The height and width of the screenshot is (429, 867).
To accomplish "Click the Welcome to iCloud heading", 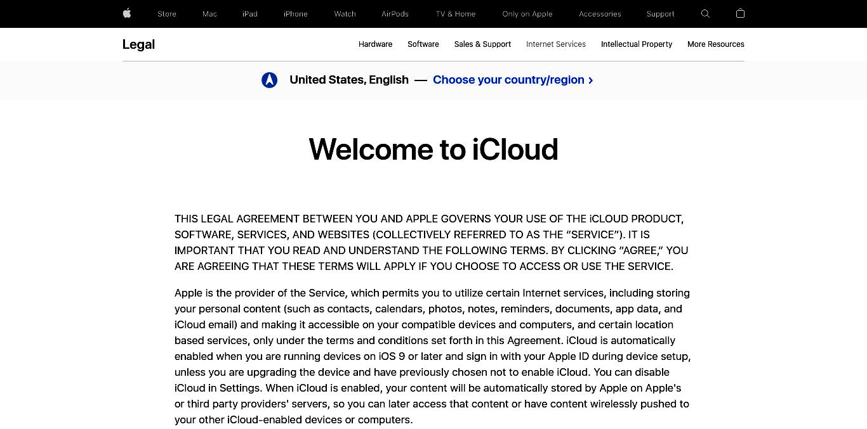I will (x=433, y=150).
